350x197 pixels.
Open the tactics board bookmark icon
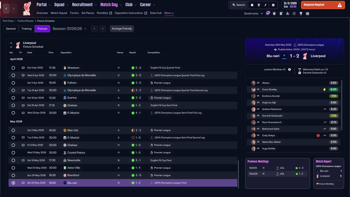point(281,13)
